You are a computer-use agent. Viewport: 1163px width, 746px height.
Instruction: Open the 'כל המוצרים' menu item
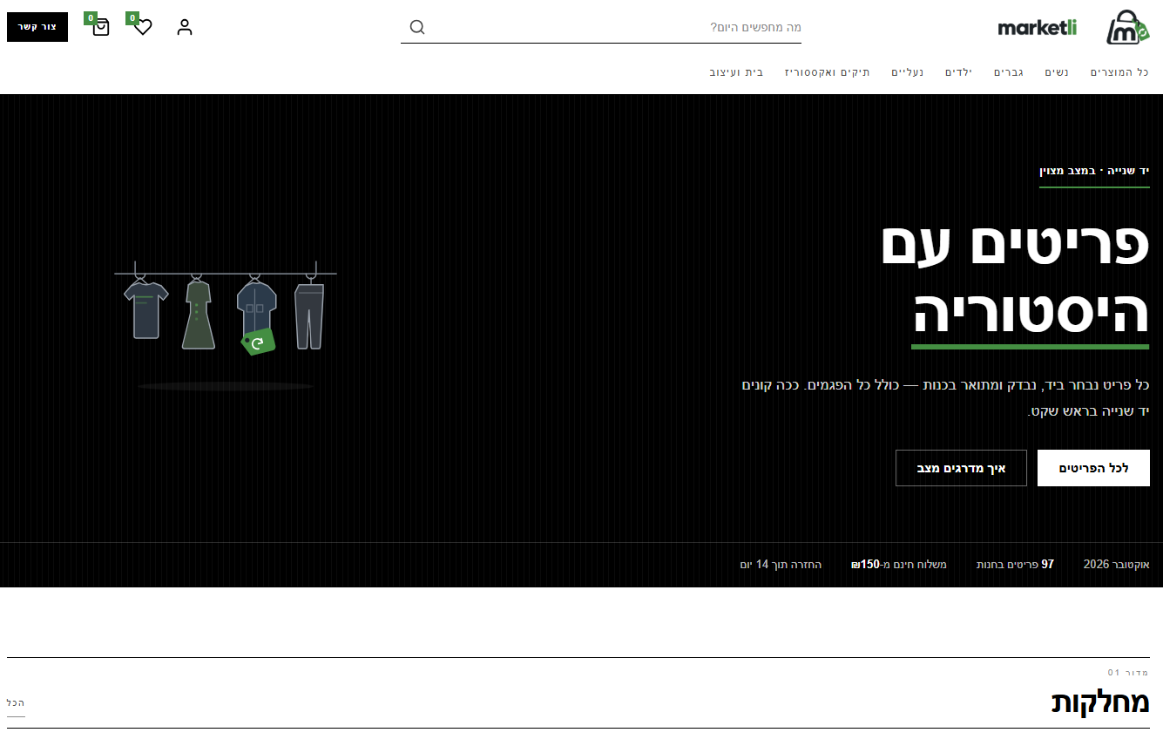[1119, 72]
